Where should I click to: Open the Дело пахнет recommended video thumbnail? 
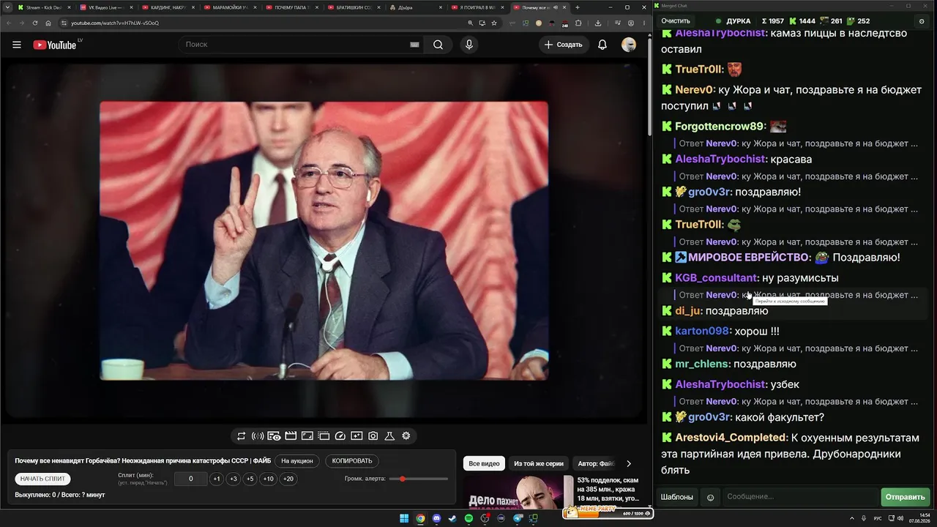(x=518, y=493)
